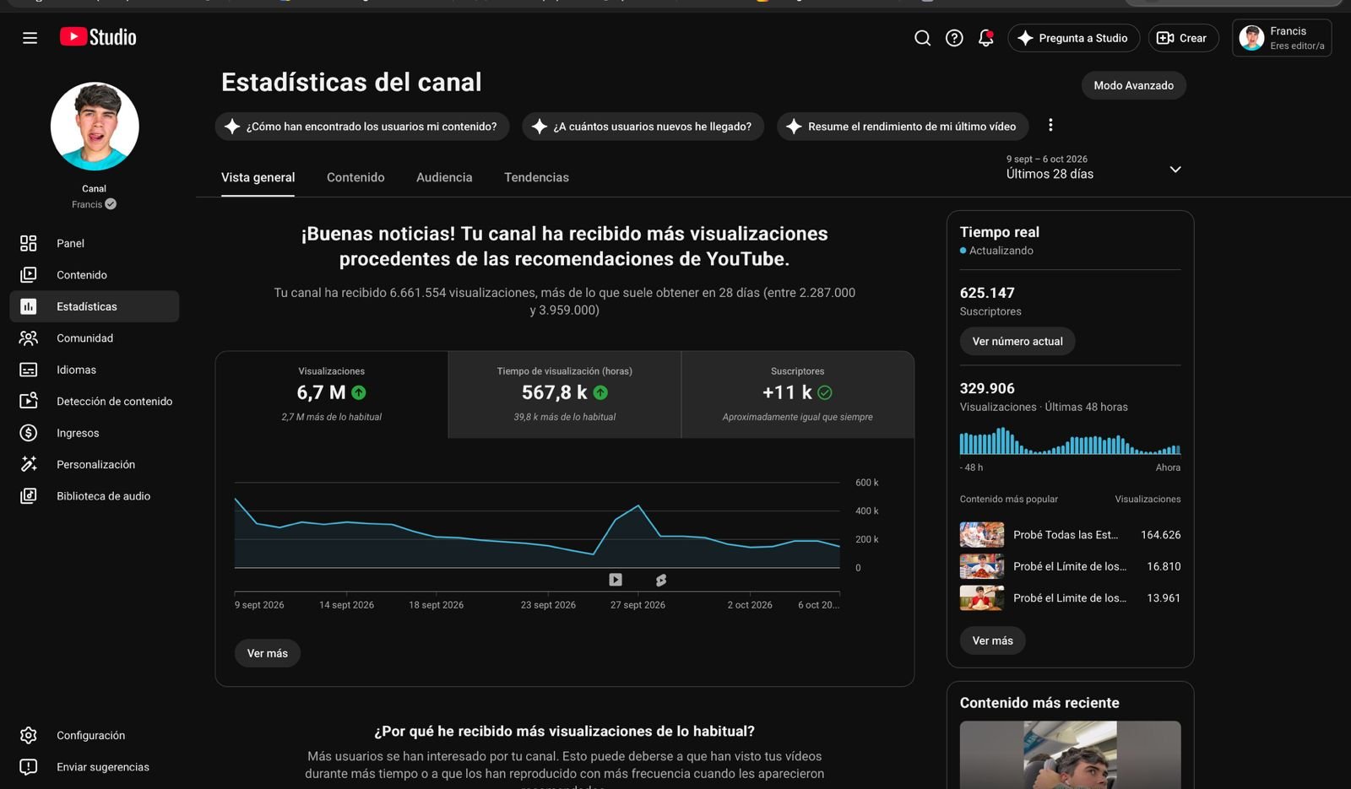
Task: Click the Idiomas subtitles icon
Action: click(28, 370)
